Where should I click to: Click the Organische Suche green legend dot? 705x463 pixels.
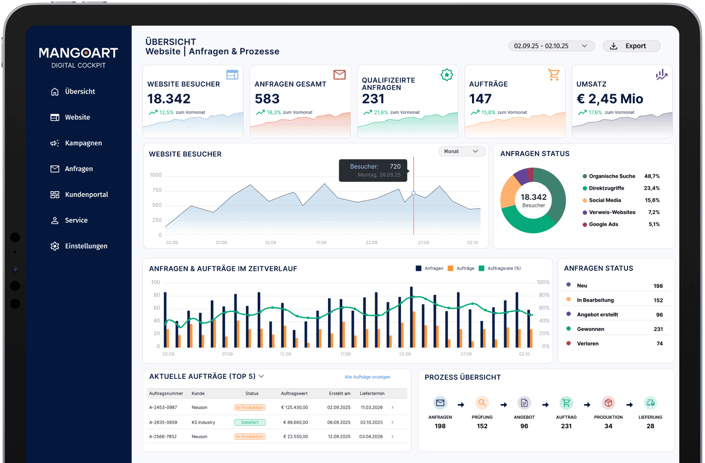click(x=585, y=176)
